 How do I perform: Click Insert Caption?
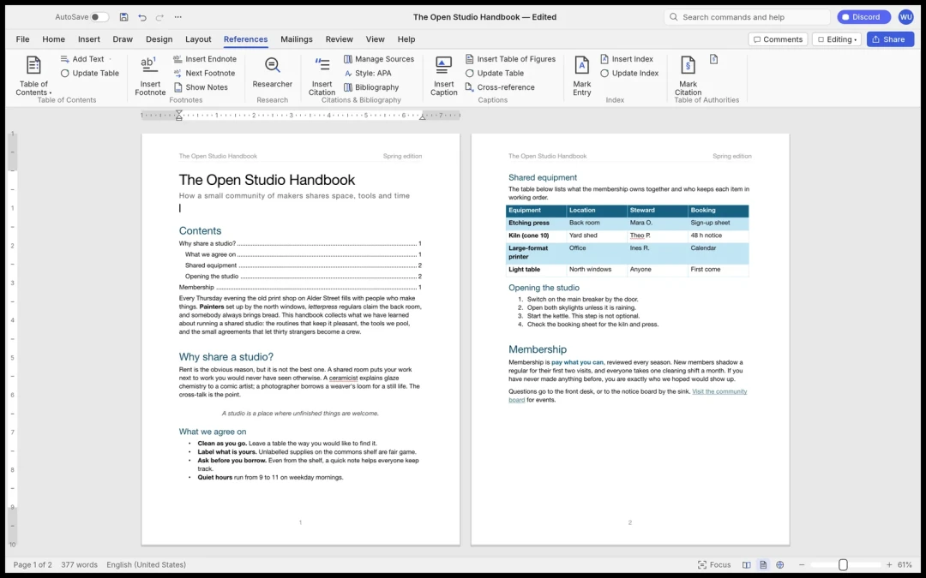pos(443,76)
